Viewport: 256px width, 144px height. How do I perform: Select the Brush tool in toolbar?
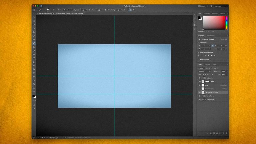pyautogui.click(x=34, y=43)
